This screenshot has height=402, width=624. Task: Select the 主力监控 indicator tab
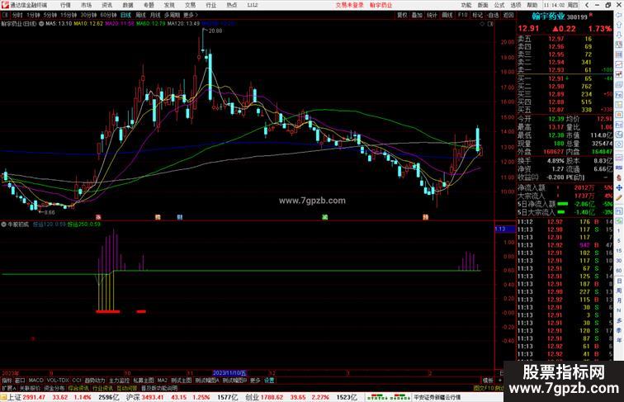(120, 381)
